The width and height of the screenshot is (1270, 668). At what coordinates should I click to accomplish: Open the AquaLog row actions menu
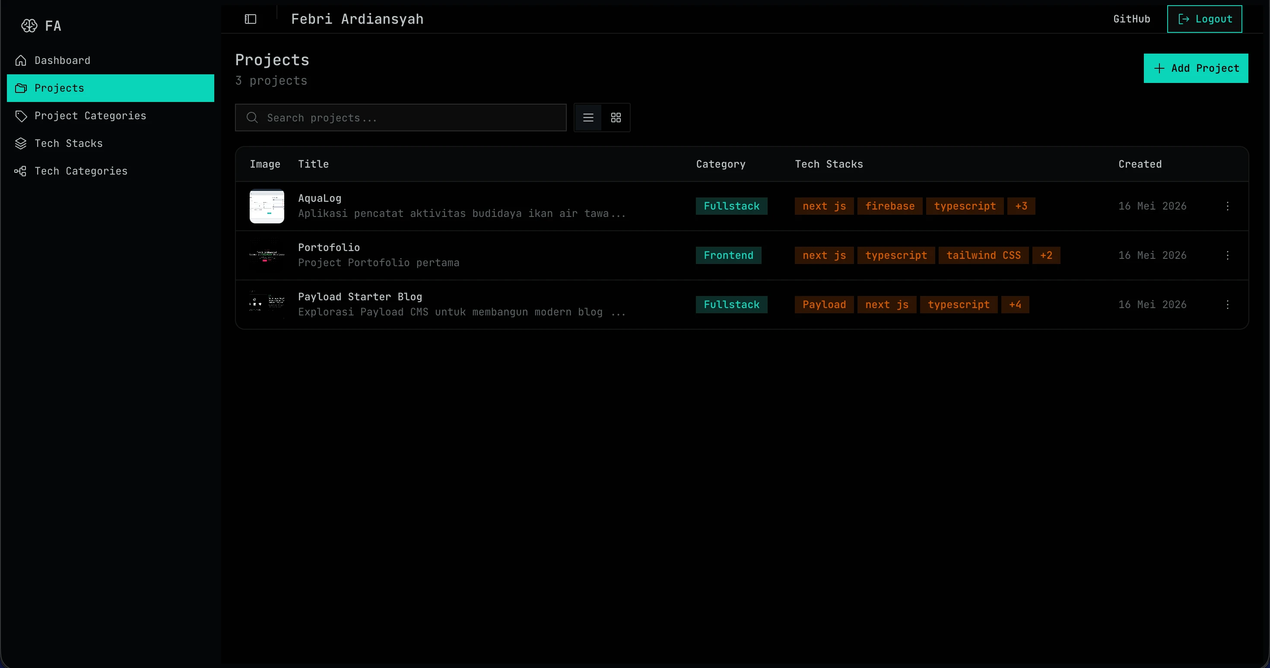tap(1228, 206)
